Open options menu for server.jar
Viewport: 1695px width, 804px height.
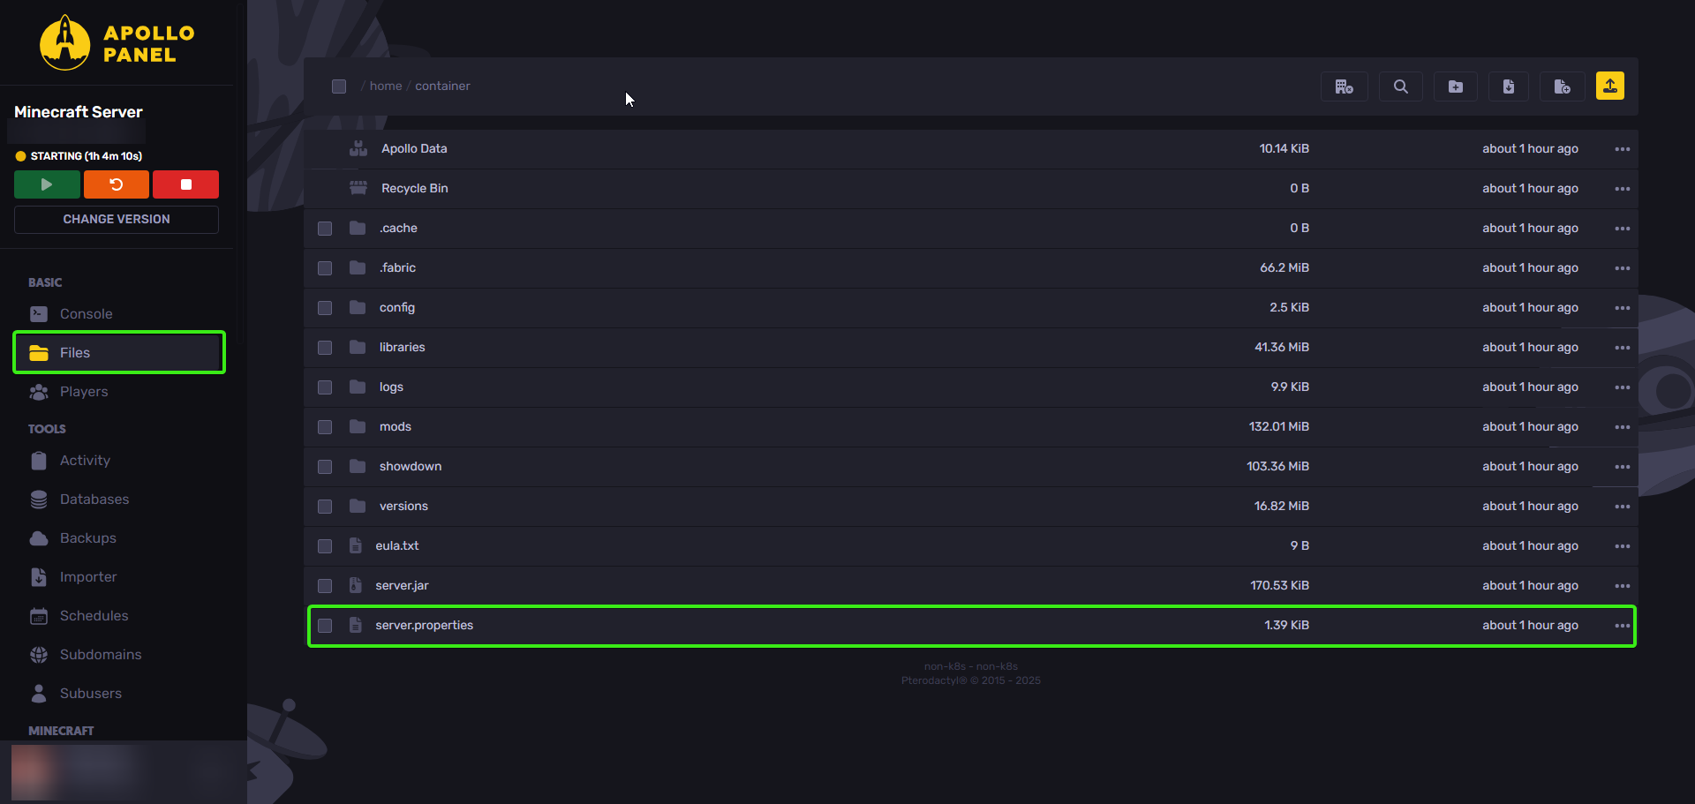pyautogui.click(x=1622, y=586)
